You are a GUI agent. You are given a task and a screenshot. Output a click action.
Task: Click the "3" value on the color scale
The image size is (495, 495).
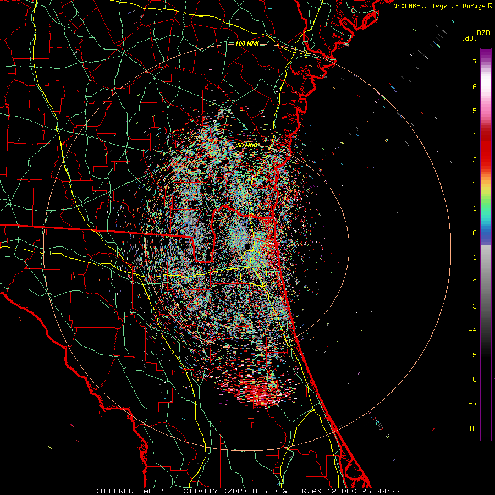pos(475,159)
